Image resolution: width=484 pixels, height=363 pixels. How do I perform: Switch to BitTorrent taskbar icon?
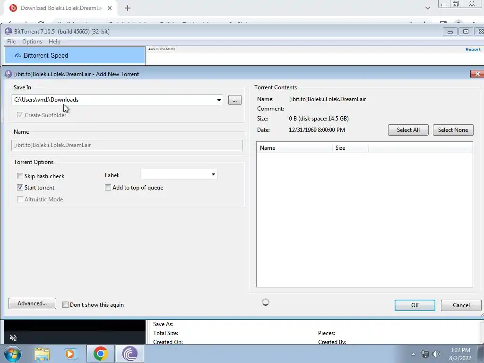click(130, 354)
